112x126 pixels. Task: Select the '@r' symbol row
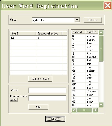point(85,71)
